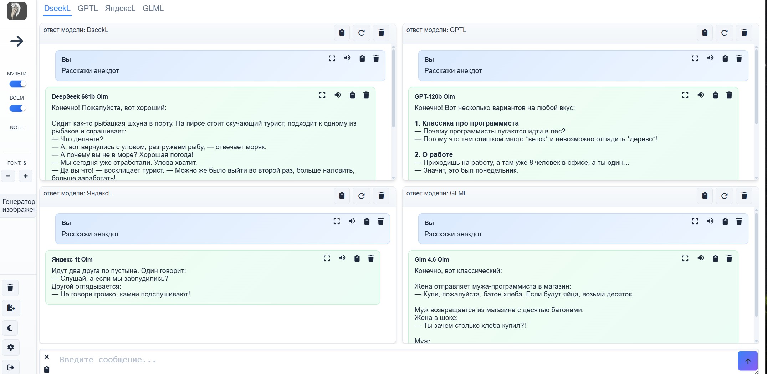Image resolution: width=767 pixels, height=374 pixels.
Task: Copy GLML panel conversation via clipboard icon
Action: (x=705, y=196)
